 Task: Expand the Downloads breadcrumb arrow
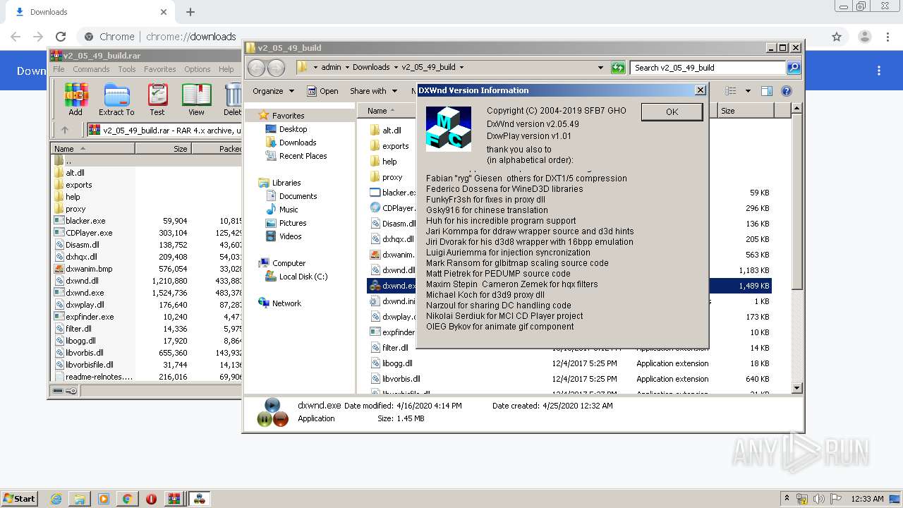click(396, 68)
